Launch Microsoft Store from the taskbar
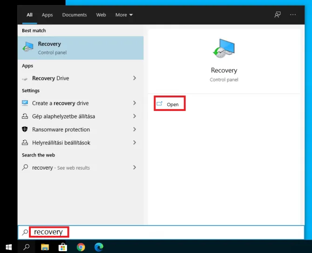Screen dimensions: 312x253 tap(63, 247)
